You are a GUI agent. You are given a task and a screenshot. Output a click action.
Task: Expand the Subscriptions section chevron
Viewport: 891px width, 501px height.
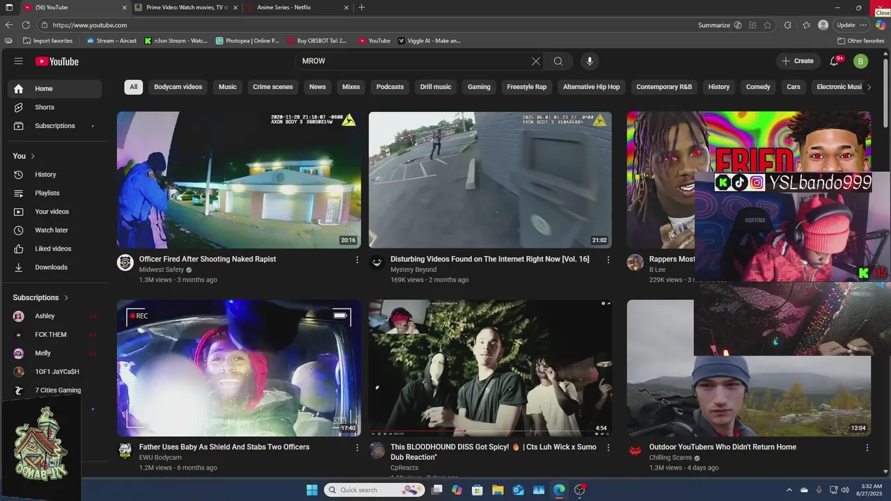coord(66,298)
